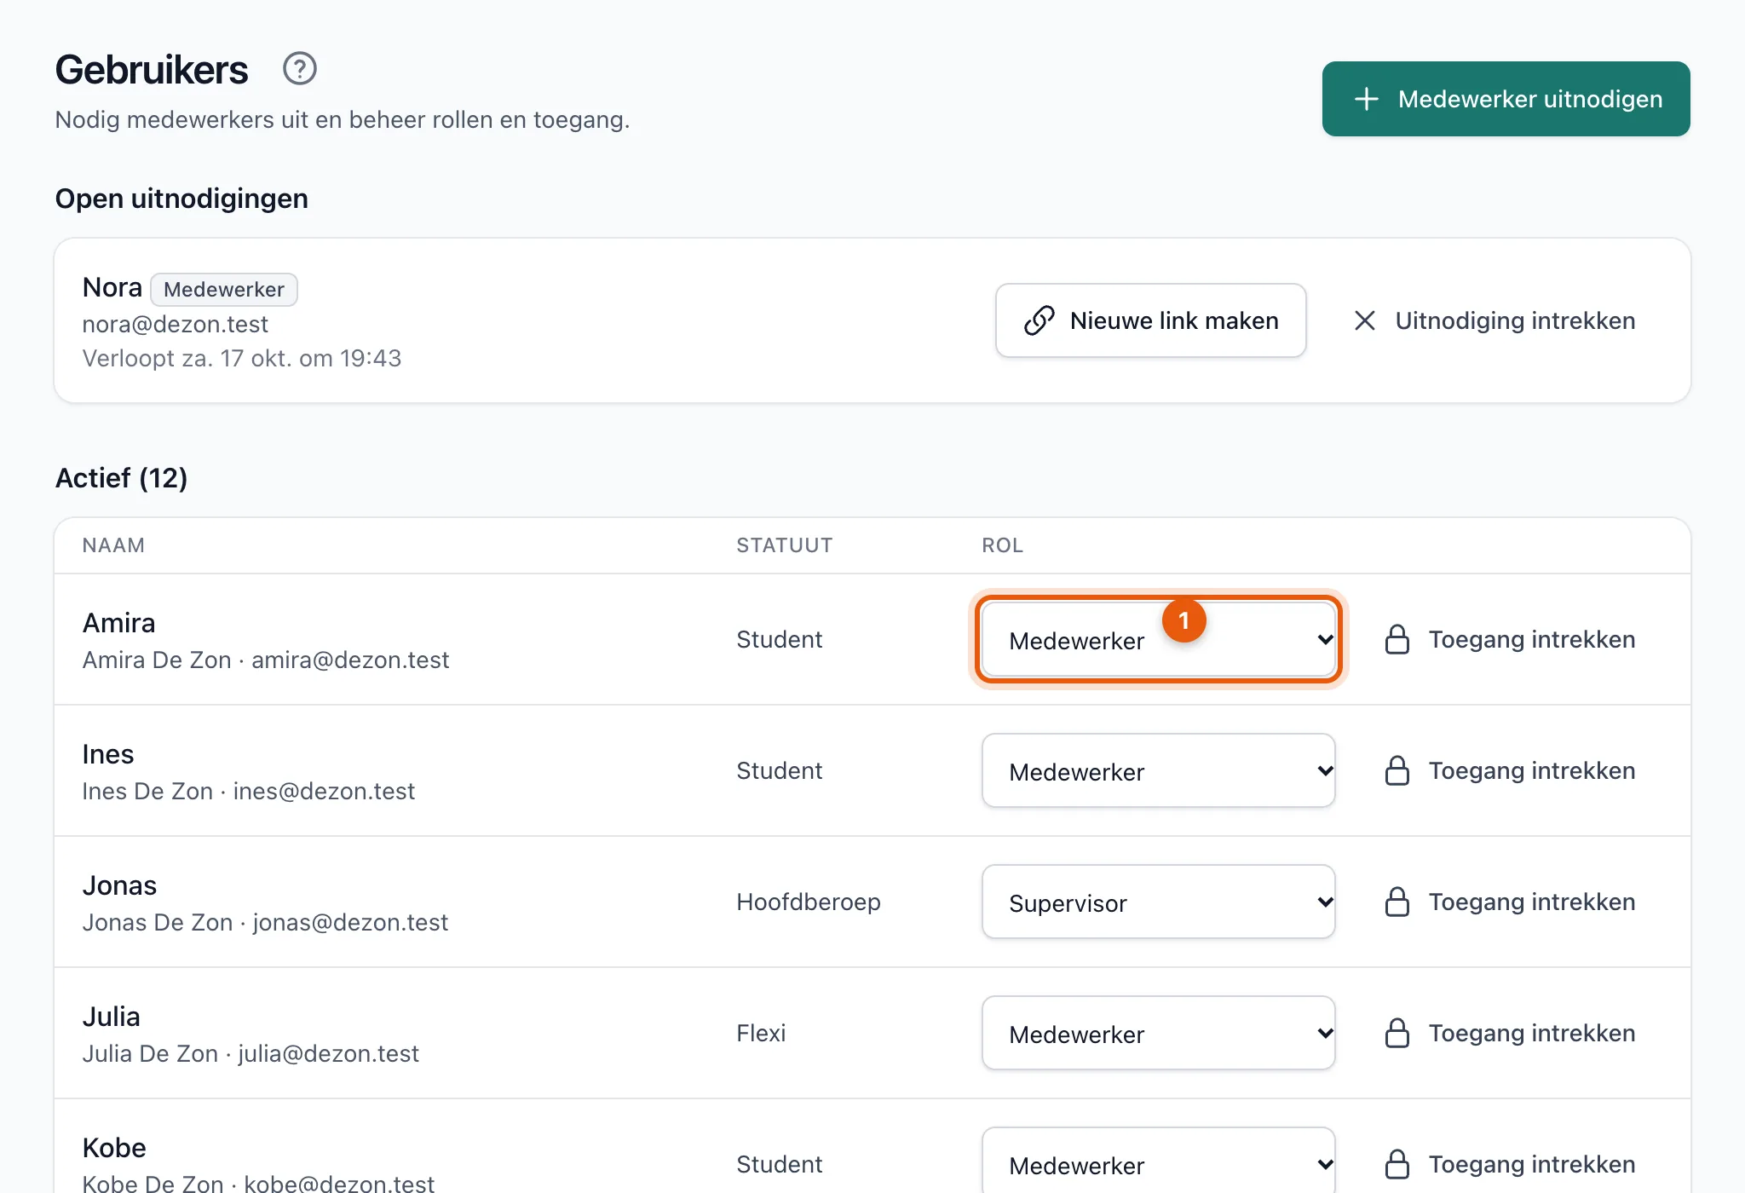Click the name Julia in the table

112,1017
